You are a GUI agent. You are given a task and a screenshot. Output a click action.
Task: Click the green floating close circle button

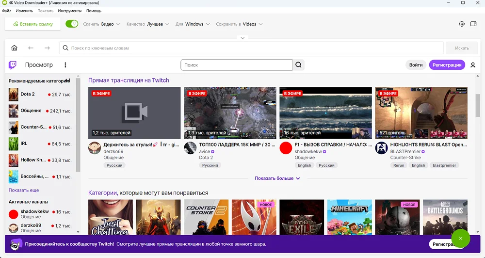[x=461, y=238]
